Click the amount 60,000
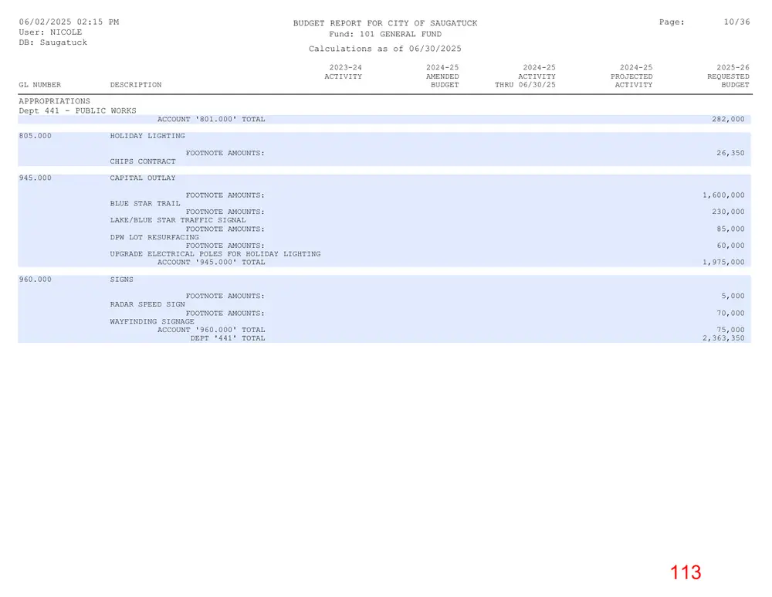The height and width of the screenshot is (597, 772). tap(730, 246)
